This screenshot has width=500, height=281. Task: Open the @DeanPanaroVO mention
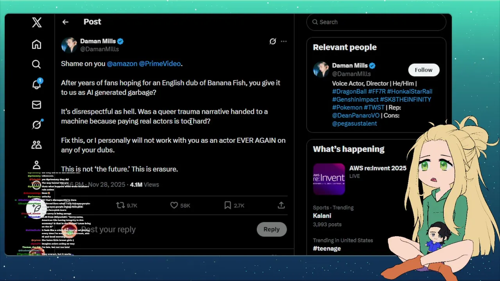(355, 116)
